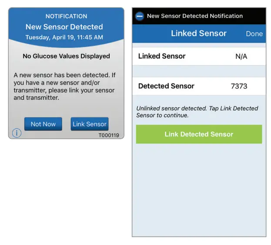This screenshot has height=245, width=271.
Task: Select the Linked Sensor row label
Action: click(x=162, y=56)
